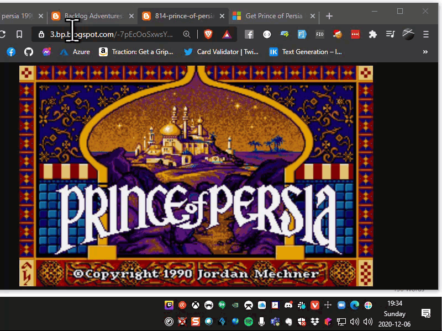Screen dimensions: 442x331
Task: Open the Discord tray icon
Action: click(288, 305)
